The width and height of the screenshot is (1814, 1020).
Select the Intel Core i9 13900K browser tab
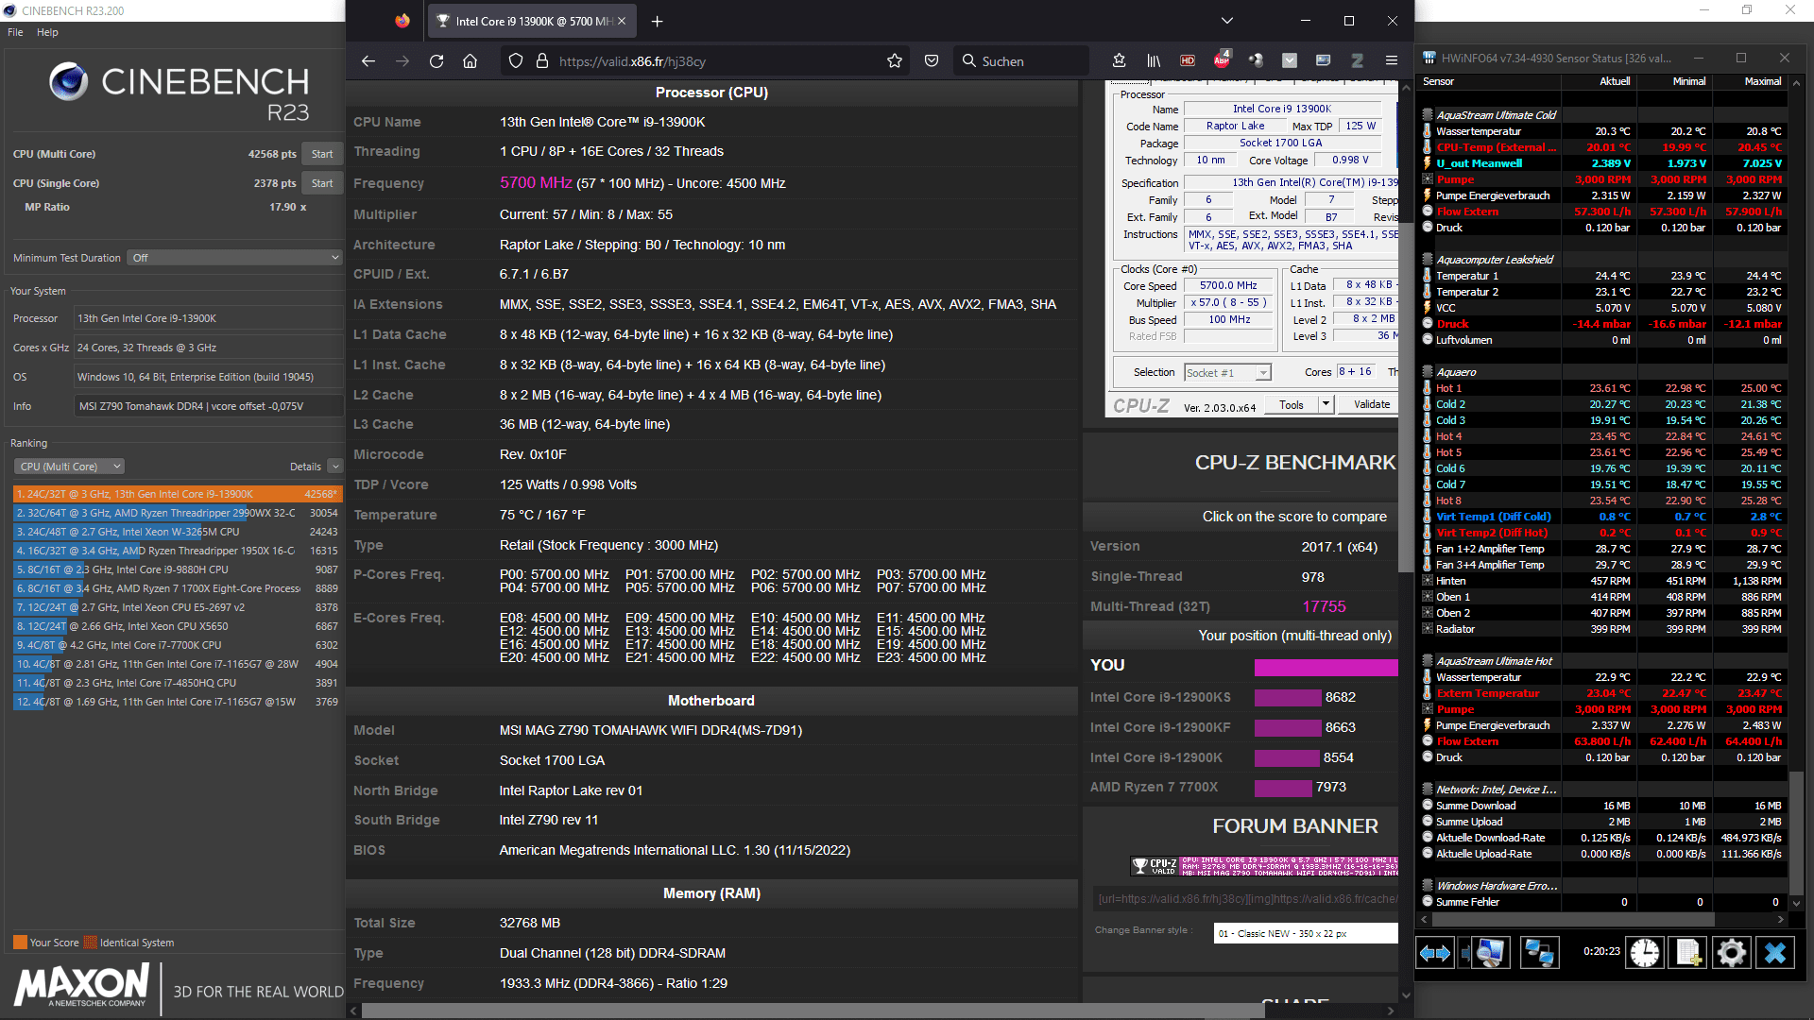click(531, 21)
